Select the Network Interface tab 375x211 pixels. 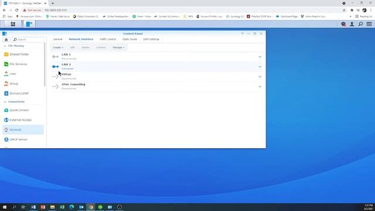click(x=81, y=39)
